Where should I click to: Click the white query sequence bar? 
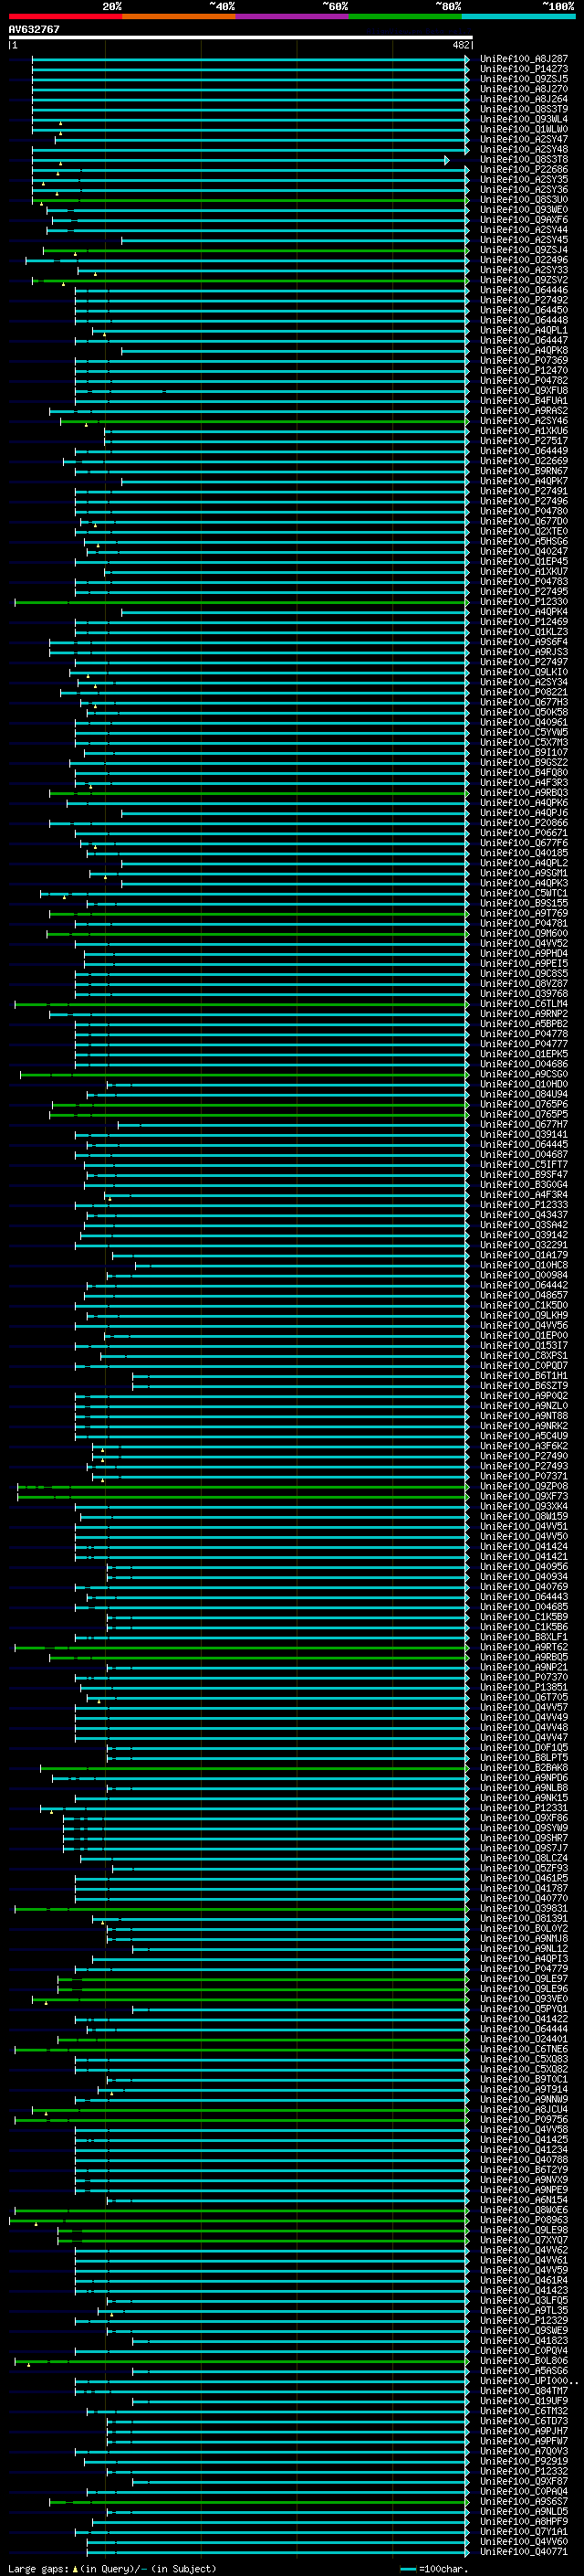[241, 37]
